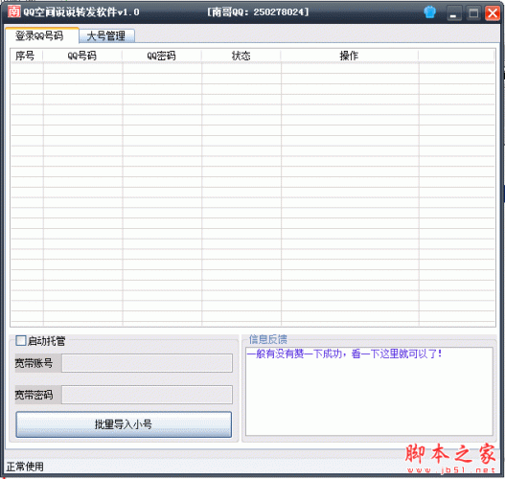Viewport: 505px width, 479px height.
Task: Click the 宽带账号 input field
Action: [x=147, y=363]
